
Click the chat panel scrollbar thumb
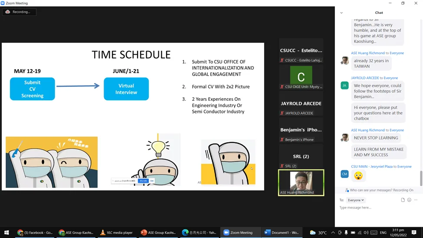click(x=420, y=178)
